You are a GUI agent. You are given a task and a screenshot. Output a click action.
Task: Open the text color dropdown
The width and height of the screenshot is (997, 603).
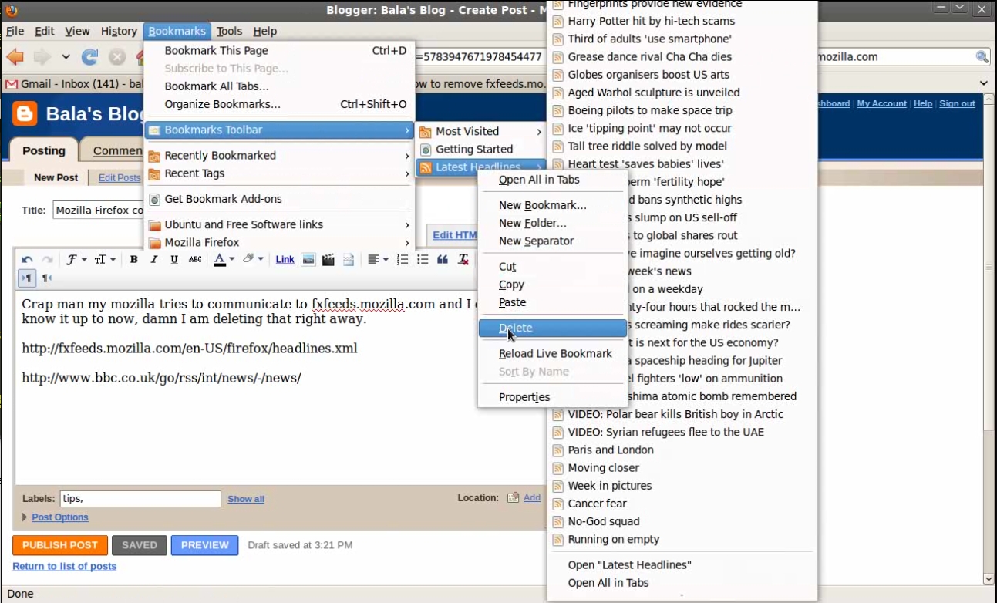point(224,260)
